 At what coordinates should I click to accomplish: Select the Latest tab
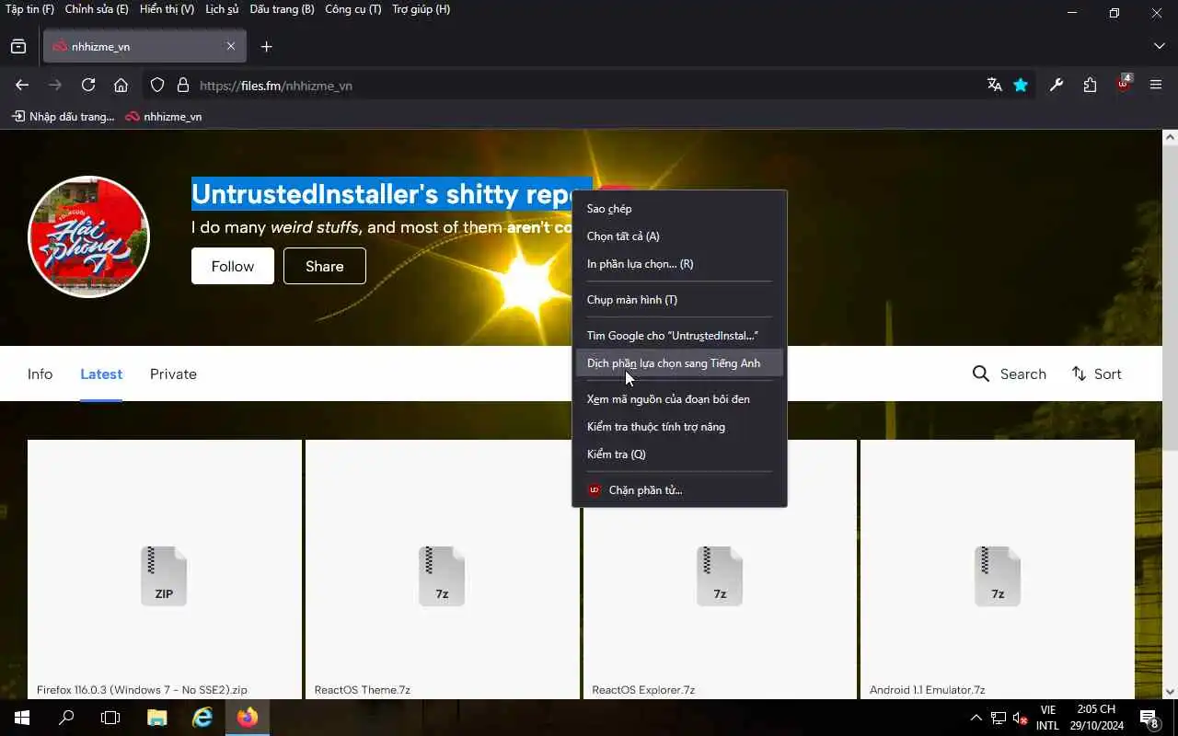click(x=101, y=374)
